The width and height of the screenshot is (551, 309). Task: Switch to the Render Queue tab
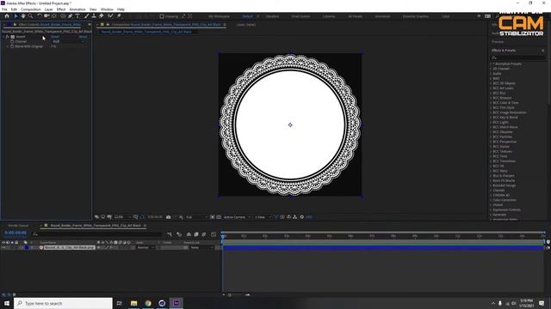(x=18, y=226)
